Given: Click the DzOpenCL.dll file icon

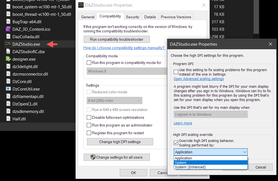Looking at the screenshot, I should [x=8, y=104].
